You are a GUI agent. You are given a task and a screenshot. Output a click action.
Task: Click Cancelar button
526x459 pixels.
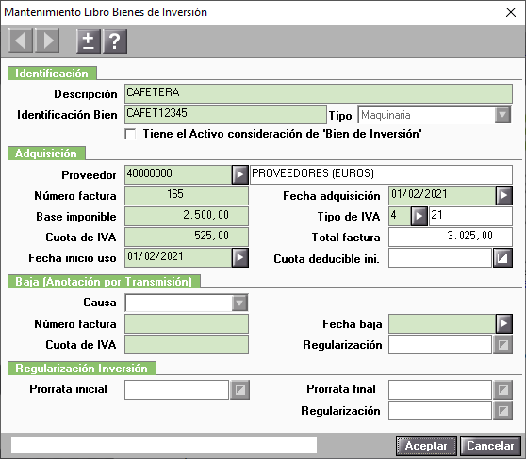coord(490,446)
